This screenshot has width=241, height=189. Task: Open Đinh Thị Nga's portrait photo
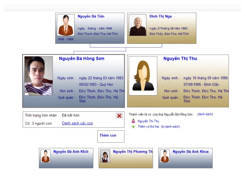[138, 25]
